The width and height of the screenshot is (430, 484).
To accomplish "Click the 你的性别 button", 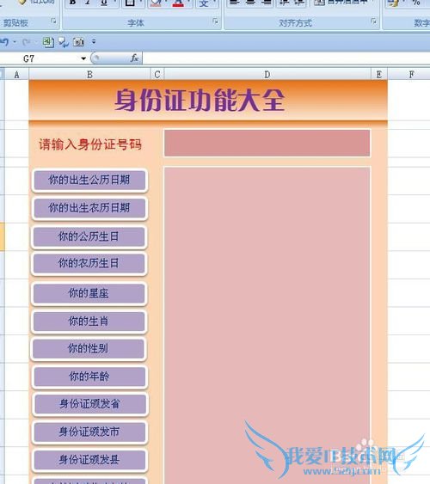I will pos(89,349).
